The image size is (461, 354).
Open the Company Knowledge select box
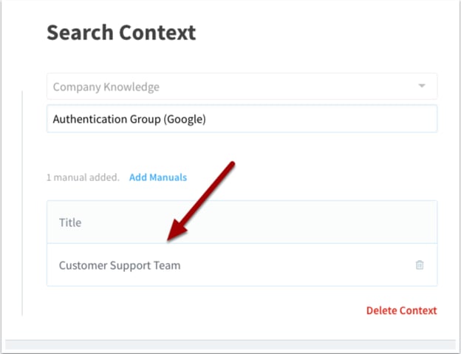[x=242, y=86]
